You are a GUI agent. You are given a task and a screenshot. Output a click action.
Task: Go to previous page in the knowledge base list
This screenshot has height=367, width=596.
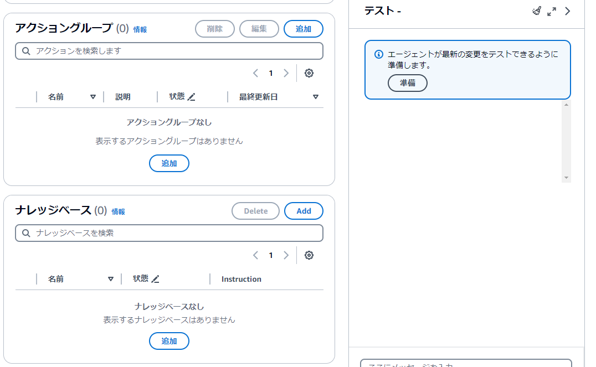coord(255,255)
